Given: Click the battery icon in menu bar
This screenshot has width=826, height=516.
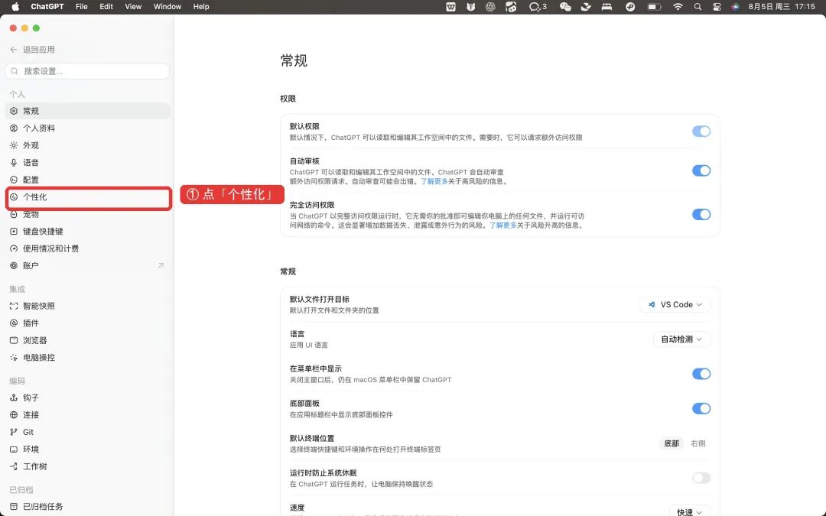Looking at the screenshot, I should pyautogui.click(x=654, y=7).
